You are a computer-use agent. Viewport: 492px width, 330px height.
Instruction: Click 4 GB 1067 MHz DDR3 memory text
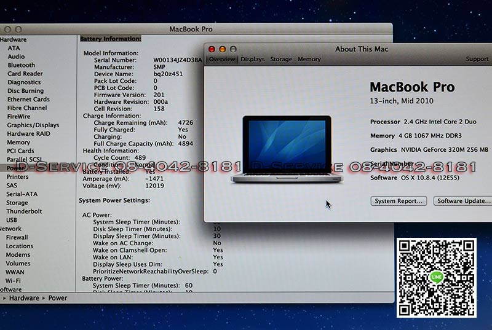pyautogui.click(x=430, y=136)
